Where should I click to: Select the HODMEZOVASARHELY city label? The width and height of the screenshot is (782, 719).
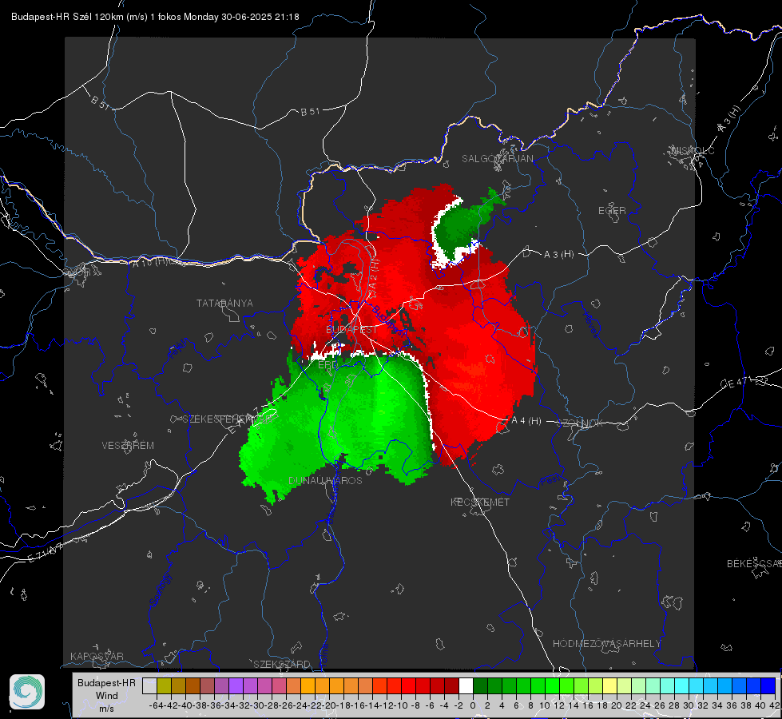pos(606,644)
